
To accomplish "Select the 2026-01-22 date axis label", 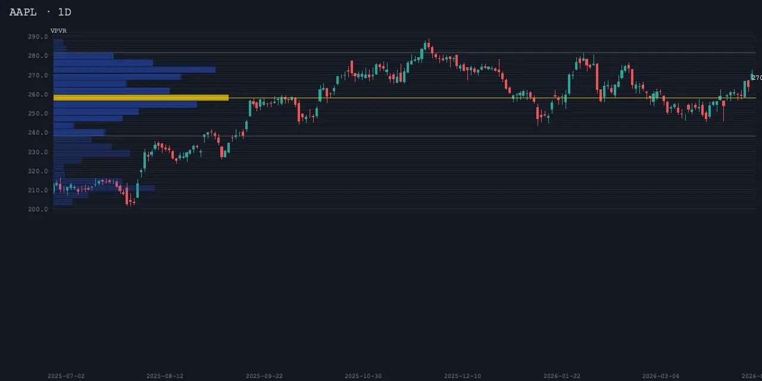I will pyautogui.click(x=562, y=376).
